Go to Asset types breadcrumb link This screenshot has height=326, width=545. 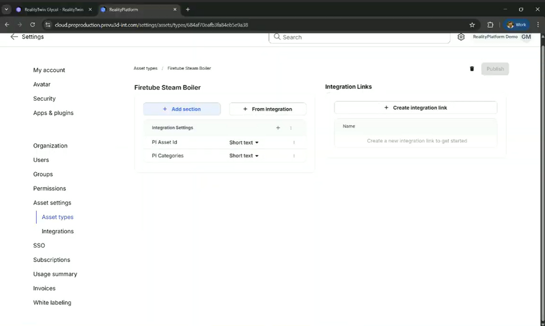[145, 68]
